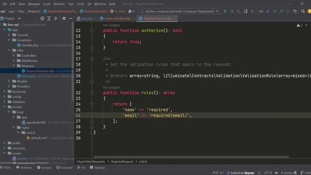This screenshot has width=311, height=175.
Task: Open the Terminal tool window
Action: tap(97, 168)
